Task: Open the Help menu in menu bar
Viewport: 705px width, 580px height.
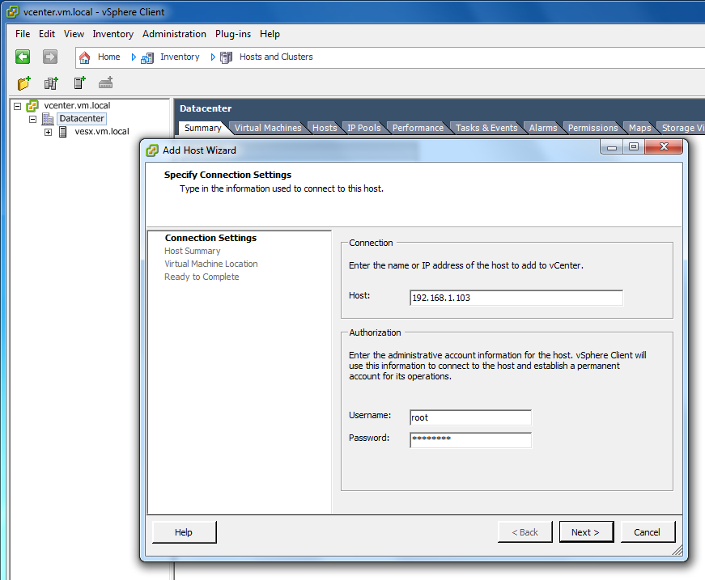Action: (x=270, y=34)
